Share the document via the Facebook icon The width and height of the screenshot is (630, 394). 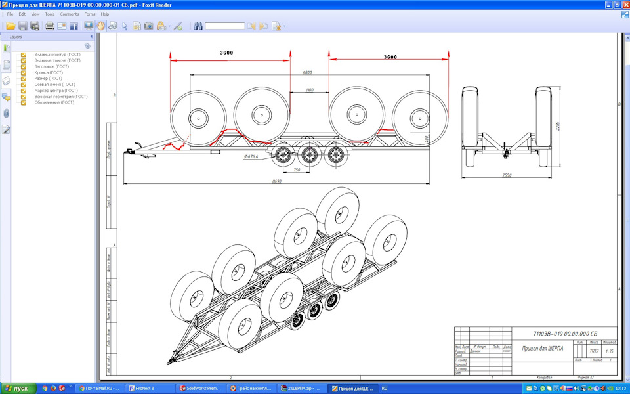73,26
